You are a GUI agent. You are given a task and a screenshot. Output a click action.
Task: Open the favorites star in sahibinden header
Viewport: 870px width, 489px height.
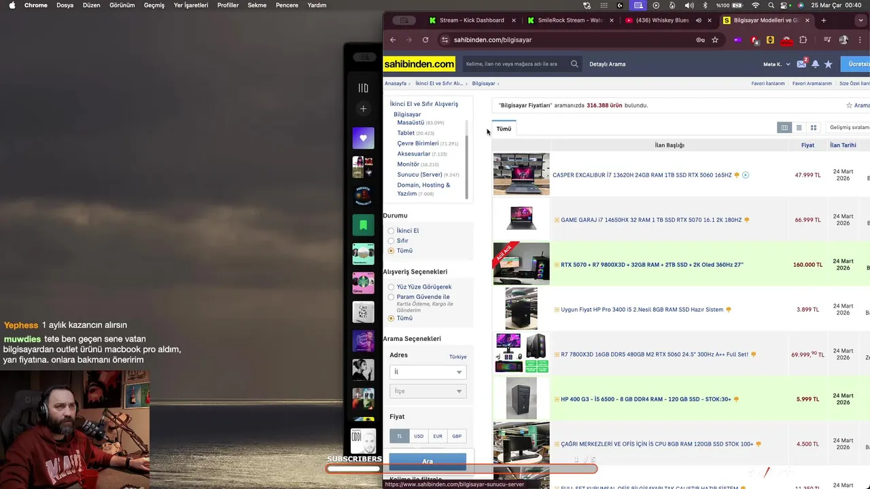point(828,64)
